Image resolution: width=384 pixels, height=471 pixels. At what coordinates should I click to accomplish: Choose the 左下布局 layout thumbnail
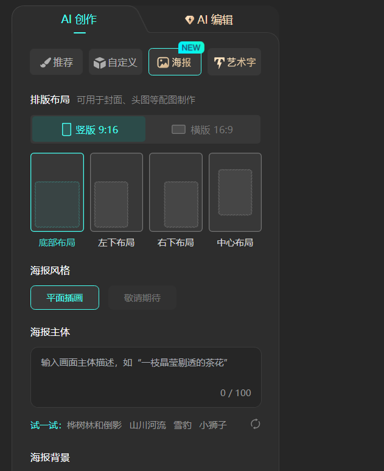116,192
